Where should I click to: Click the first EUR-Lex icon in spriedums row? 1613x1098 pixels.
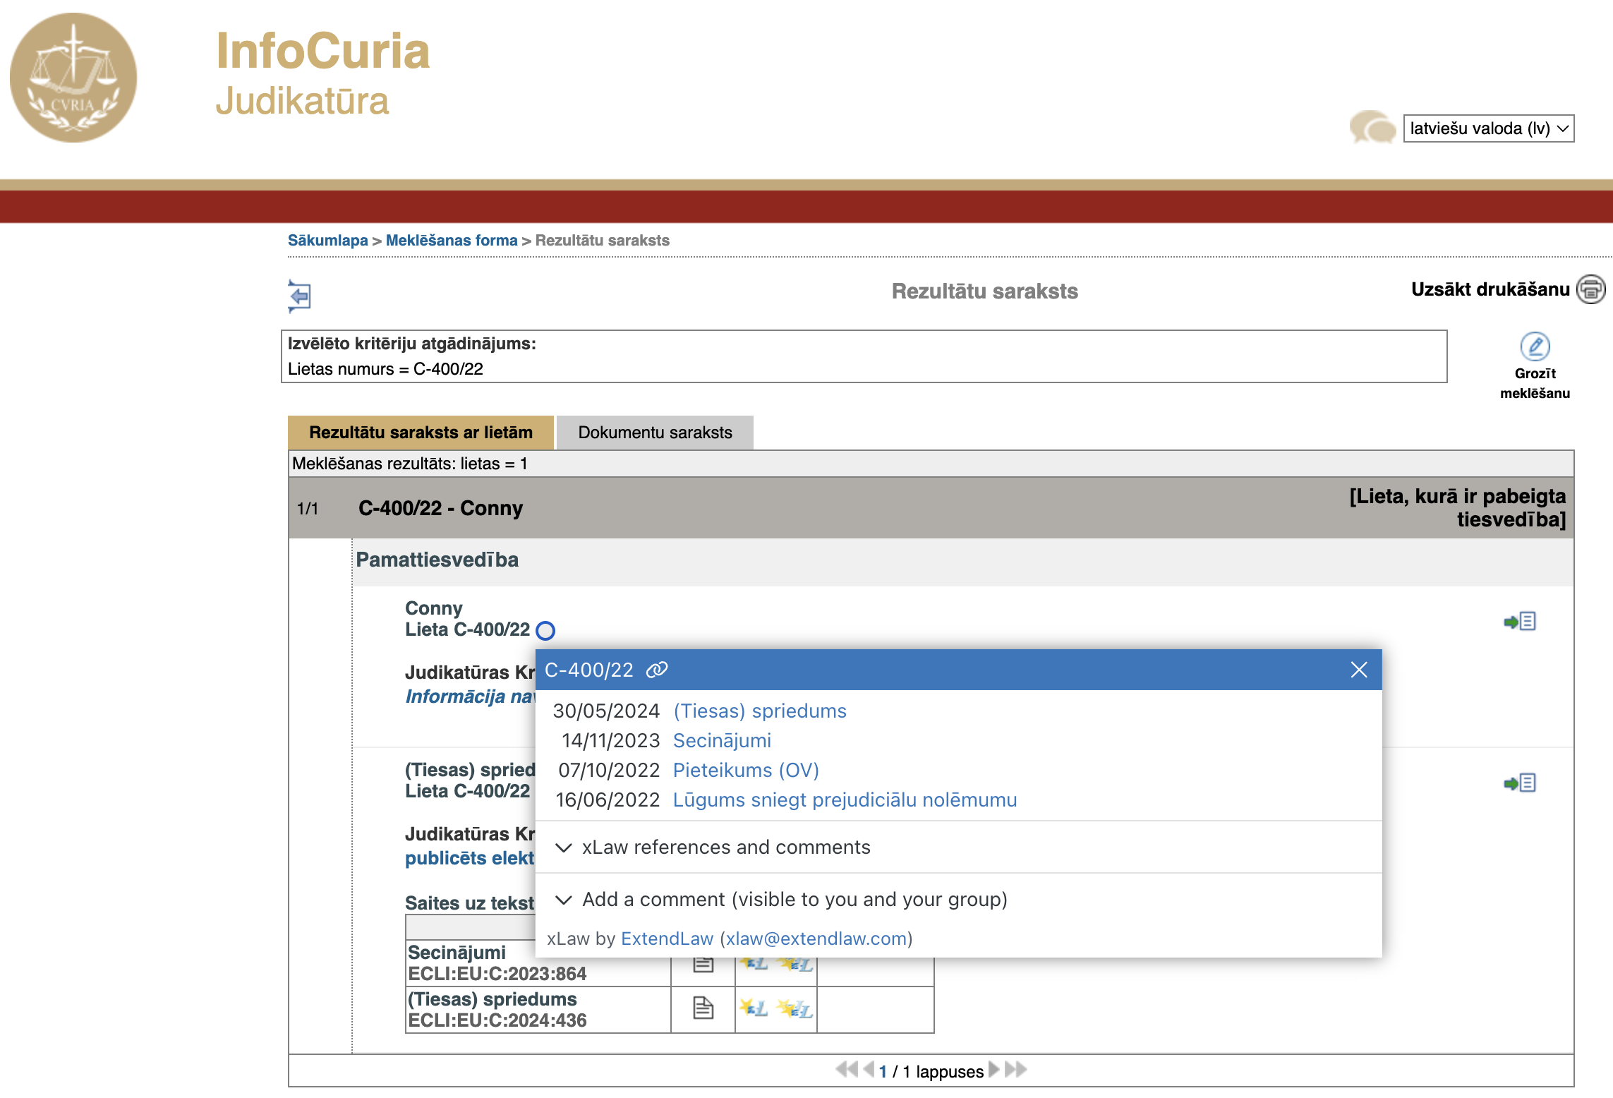(754, 1008)
